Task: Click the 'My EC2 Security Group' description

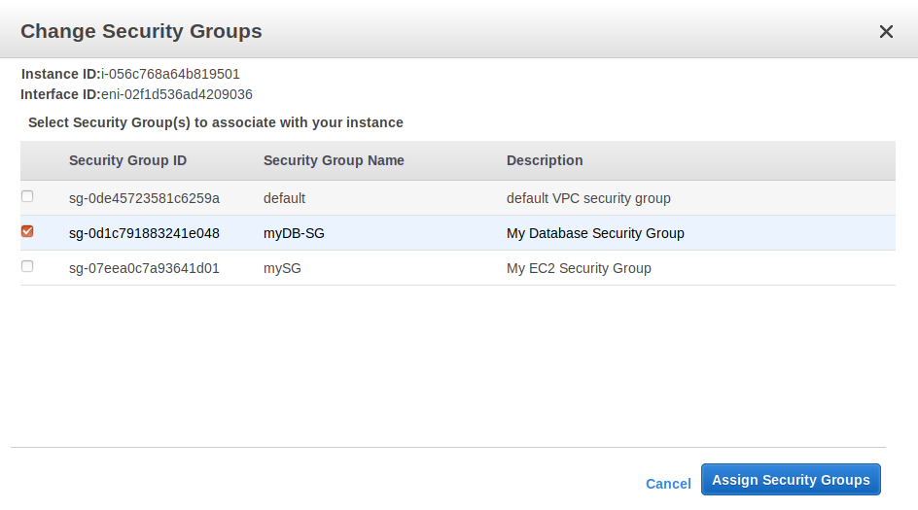Action: [x=579, y=268]
